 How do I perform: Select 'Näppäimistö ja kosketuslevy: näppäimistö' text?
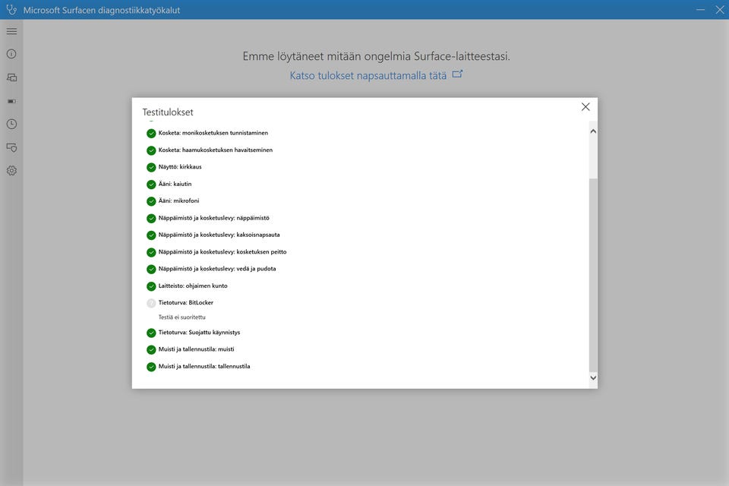(x=213, y=218)
